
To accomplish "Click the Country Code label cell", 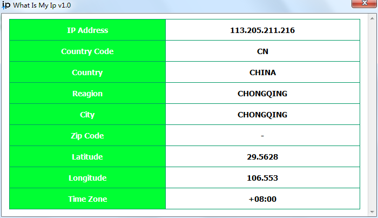I will tap(87, 51).
